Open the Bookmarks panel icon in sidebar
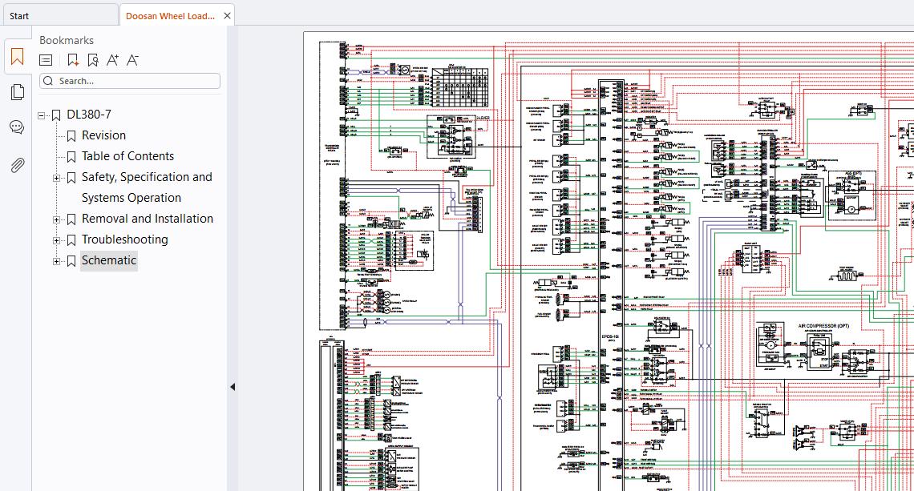This screenshot has width=914, height=491. coord(17,57)
